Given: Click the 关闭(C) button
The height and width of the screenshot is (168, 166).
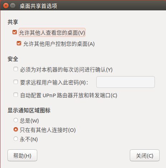Looking at the screenshot, I should coord(145,155).
